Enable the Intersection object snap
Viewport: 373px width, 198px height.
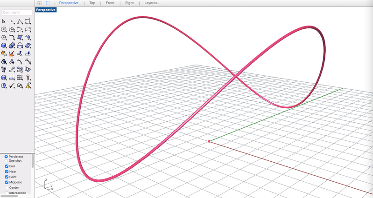(x=7, y=193)
